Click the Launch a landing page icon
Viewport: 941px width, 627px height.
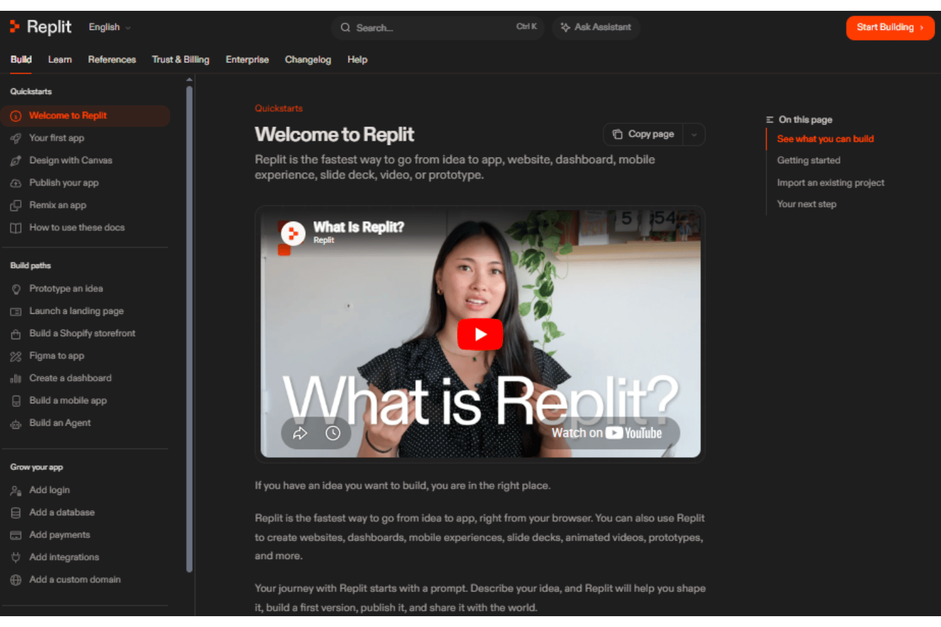click(16, 311)
